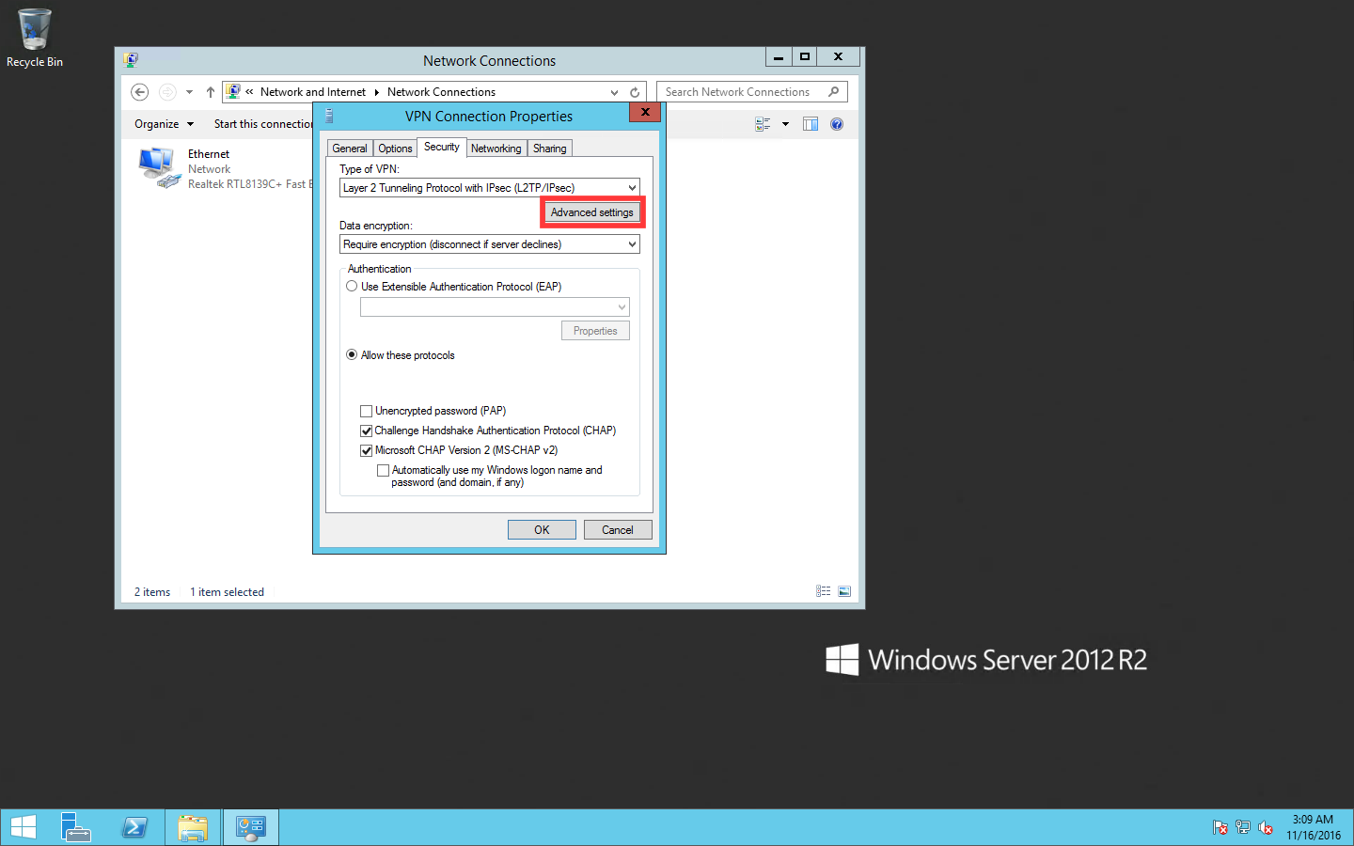Image resolution: width=1354 pixels, height=846 pixels.
Task: Switch to the Networking tab
Action: coord(496,149)
